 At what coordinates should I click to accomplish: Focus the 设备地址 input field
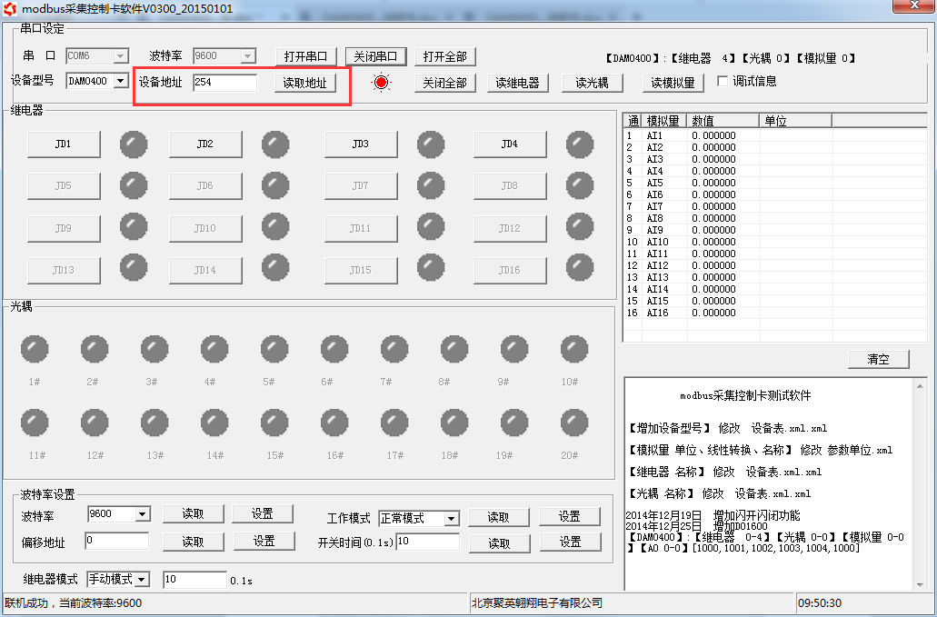click(225, 83)
